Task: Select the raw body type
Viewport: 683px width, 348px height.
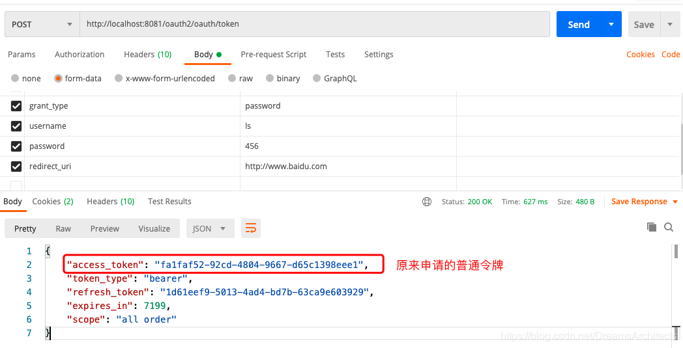Action: [x=240, y=78]
